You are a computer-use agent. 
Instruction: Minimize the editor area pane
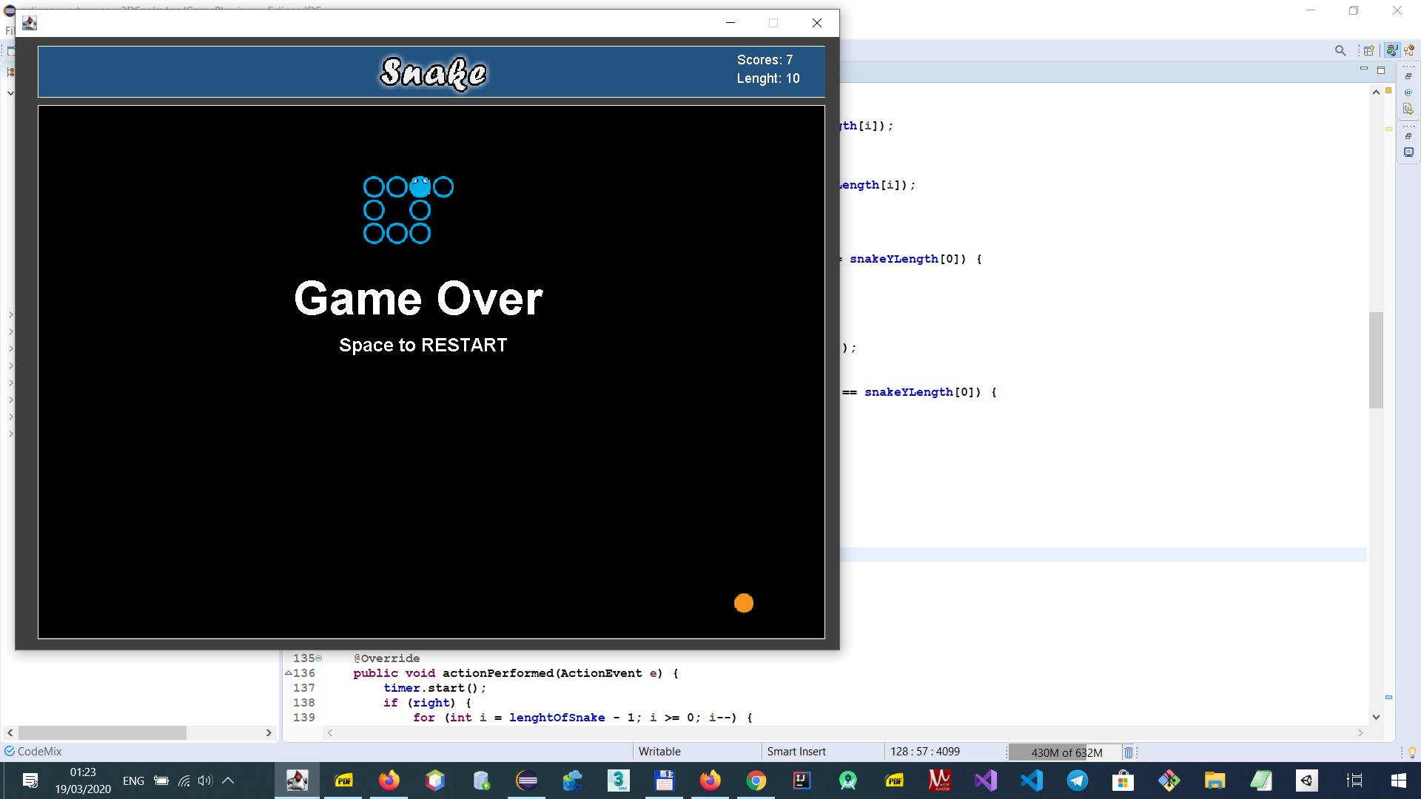click(x=1363, y=69)
